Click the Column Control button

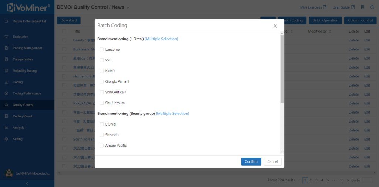(360, 20)
